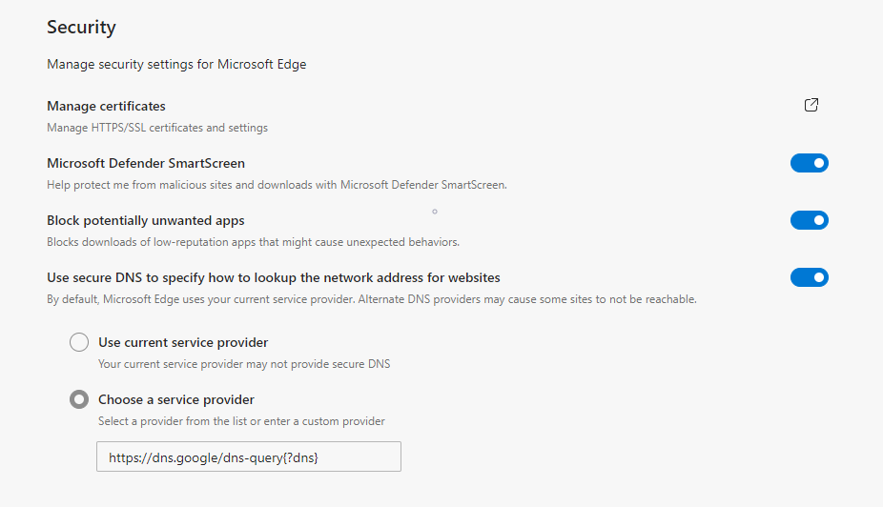Click the Select a provider from list hint
Viewport: 883px width, 507px height.
(241, 421)
